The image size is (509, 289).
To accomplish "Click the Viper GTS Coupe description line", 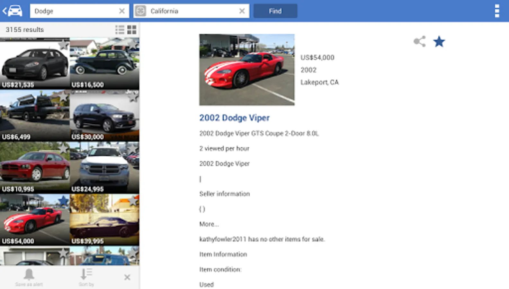I will [x=259, y=133].
